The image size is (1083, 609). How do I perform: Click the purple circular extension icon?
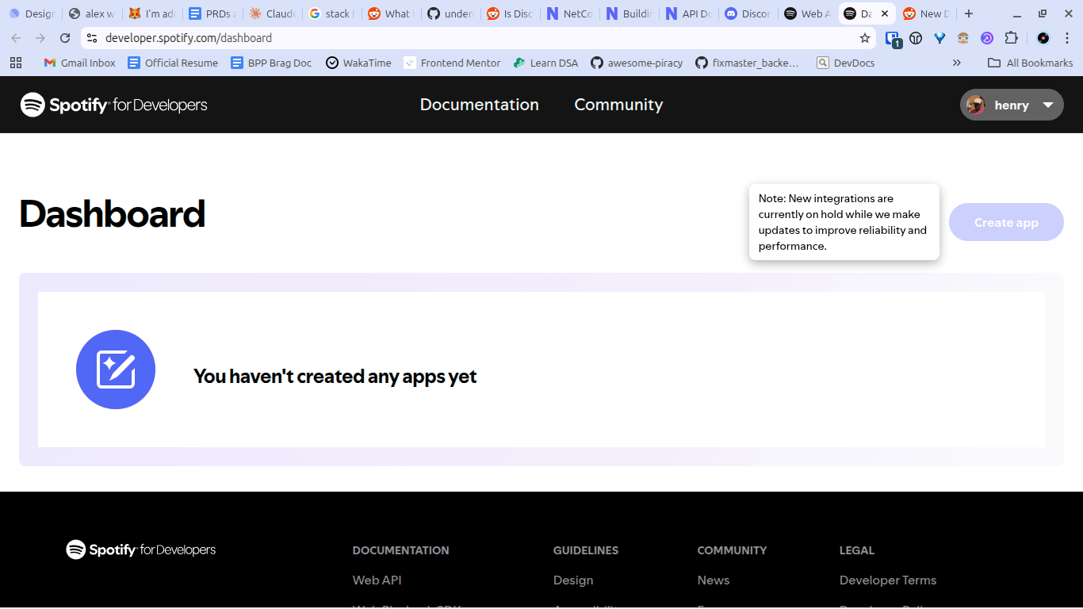[987, 38]
